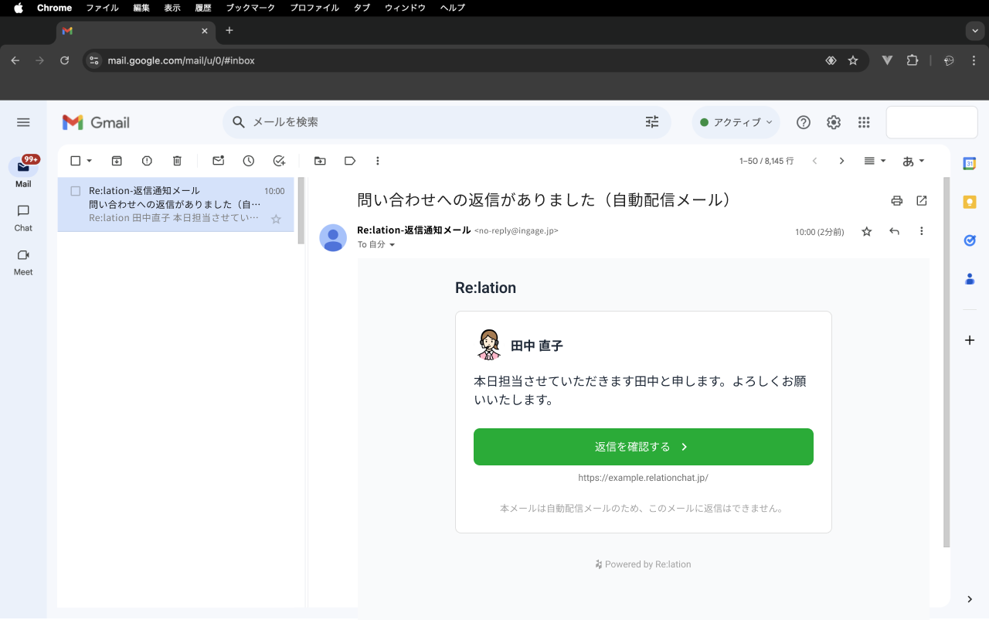Click the Archive icon in the toolbar
989x620 pixels.
coord(117,161)
